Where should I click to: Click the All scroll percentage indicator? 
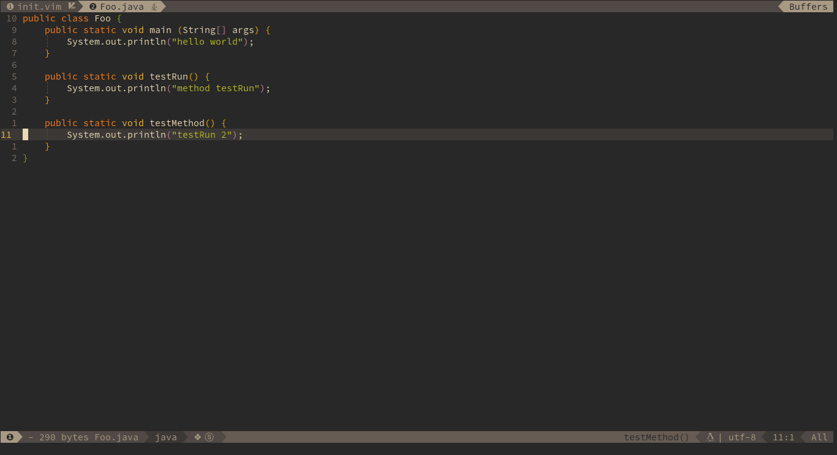point(819,437)
